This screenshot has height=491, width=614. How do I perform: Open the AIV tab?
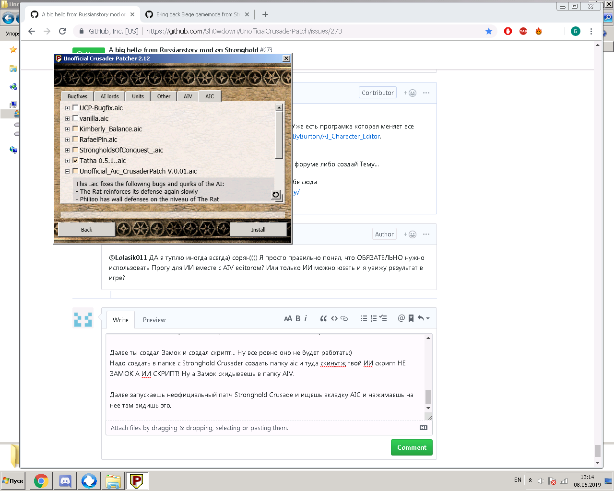coord(188,96)
